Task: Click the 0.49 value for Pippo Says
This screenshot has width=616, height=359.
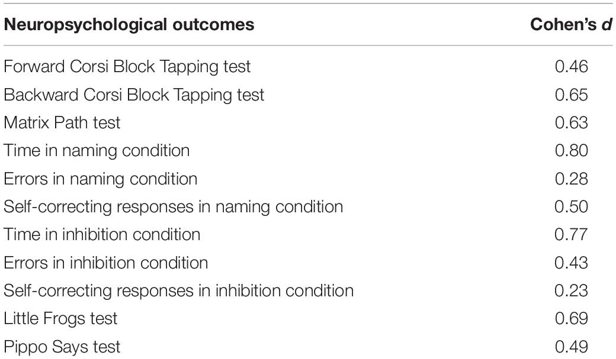Action: point(571,347)
